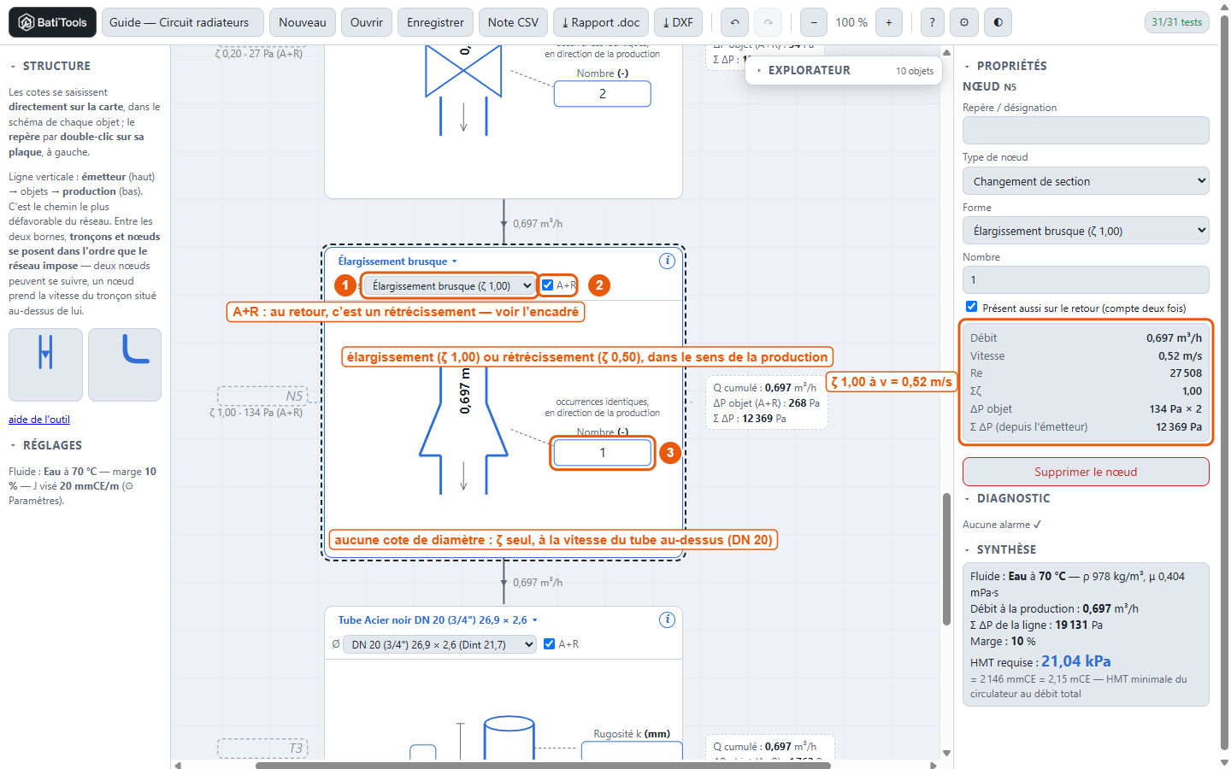Click the Nombre field in Propriétés panel
Image resolution: width=1231 pixels, height=769 pixels.
[x=1086, y=280]
